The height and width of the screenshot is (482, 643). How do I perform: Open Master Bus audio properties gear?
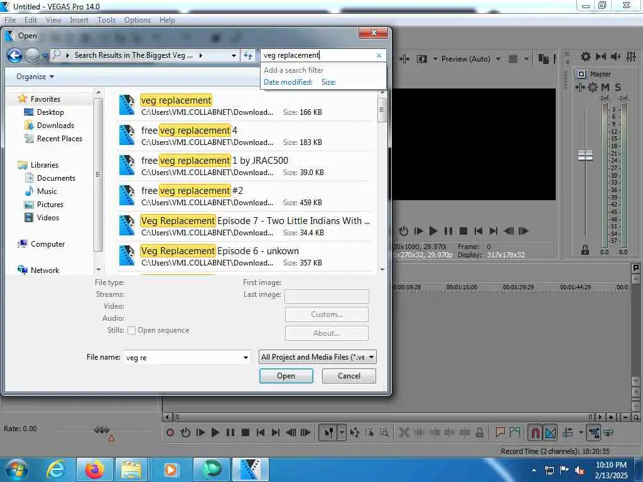pyautogui.click(x=586, y=56)
